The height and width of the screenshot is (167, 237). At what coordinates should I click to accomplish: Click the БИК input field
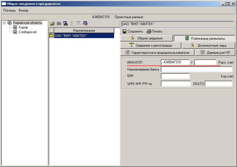coord(175,76)
